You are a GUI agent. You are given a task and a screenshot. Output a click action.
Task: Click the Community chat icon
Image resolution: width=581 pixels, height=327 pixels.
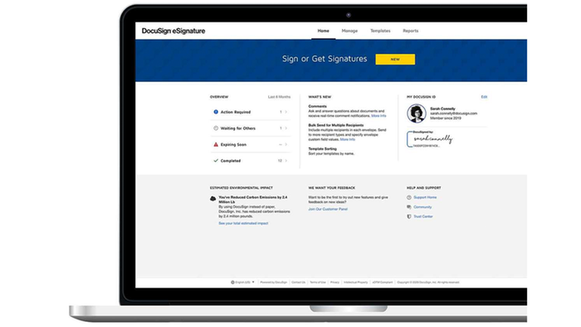[409, 207]
